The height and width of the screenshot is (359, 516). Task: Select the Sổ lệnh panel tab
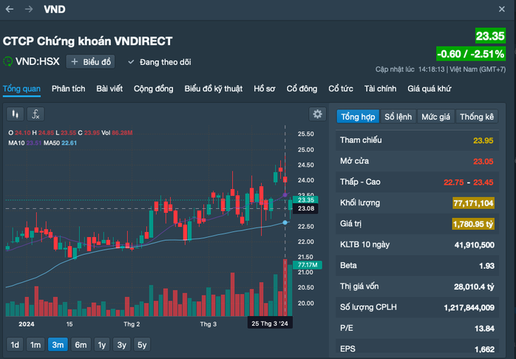[x=398, y=117]
